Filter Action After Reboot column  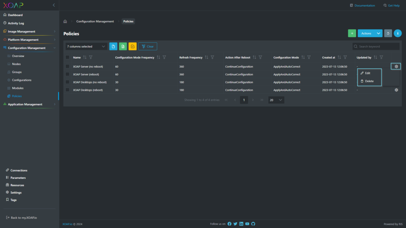[260, 57]
